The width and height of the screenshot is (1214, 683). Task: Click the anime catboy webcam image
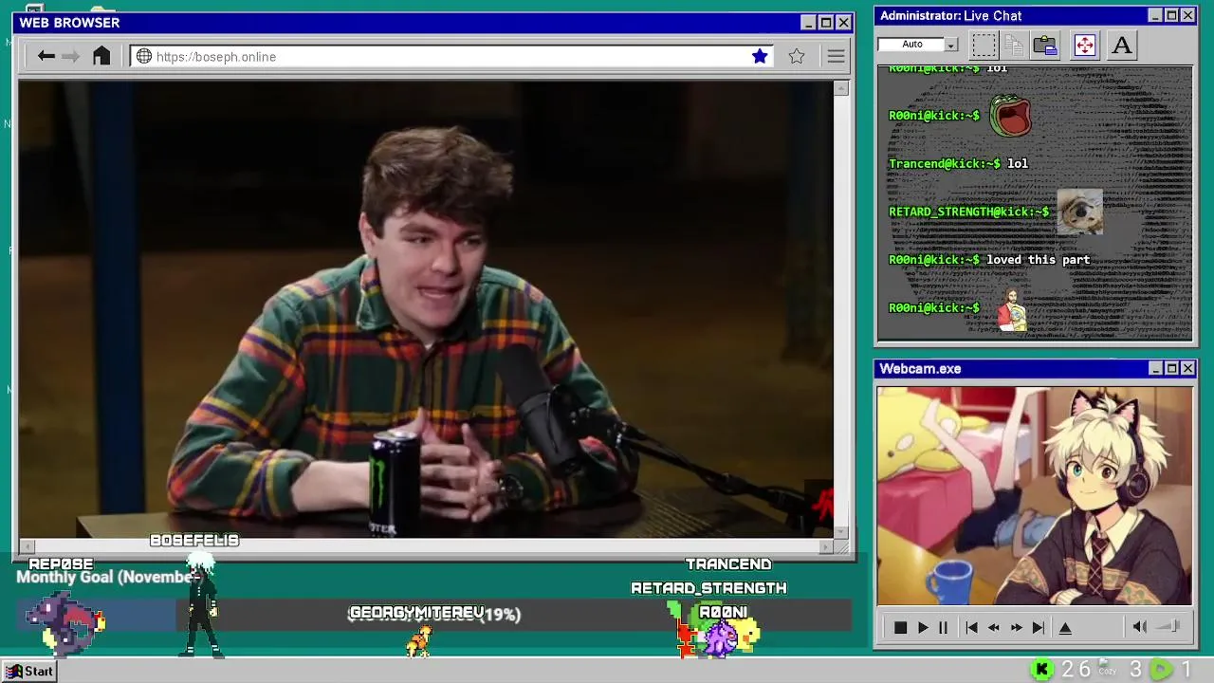(x=1035, y=495)
